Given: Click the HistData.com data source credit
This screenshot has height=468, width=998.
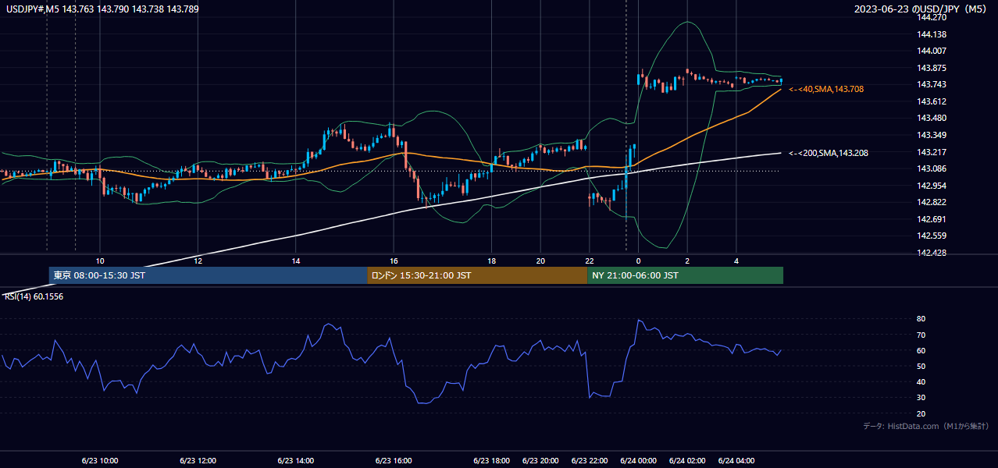Looking at the screenshot, I should pos(926,426).
